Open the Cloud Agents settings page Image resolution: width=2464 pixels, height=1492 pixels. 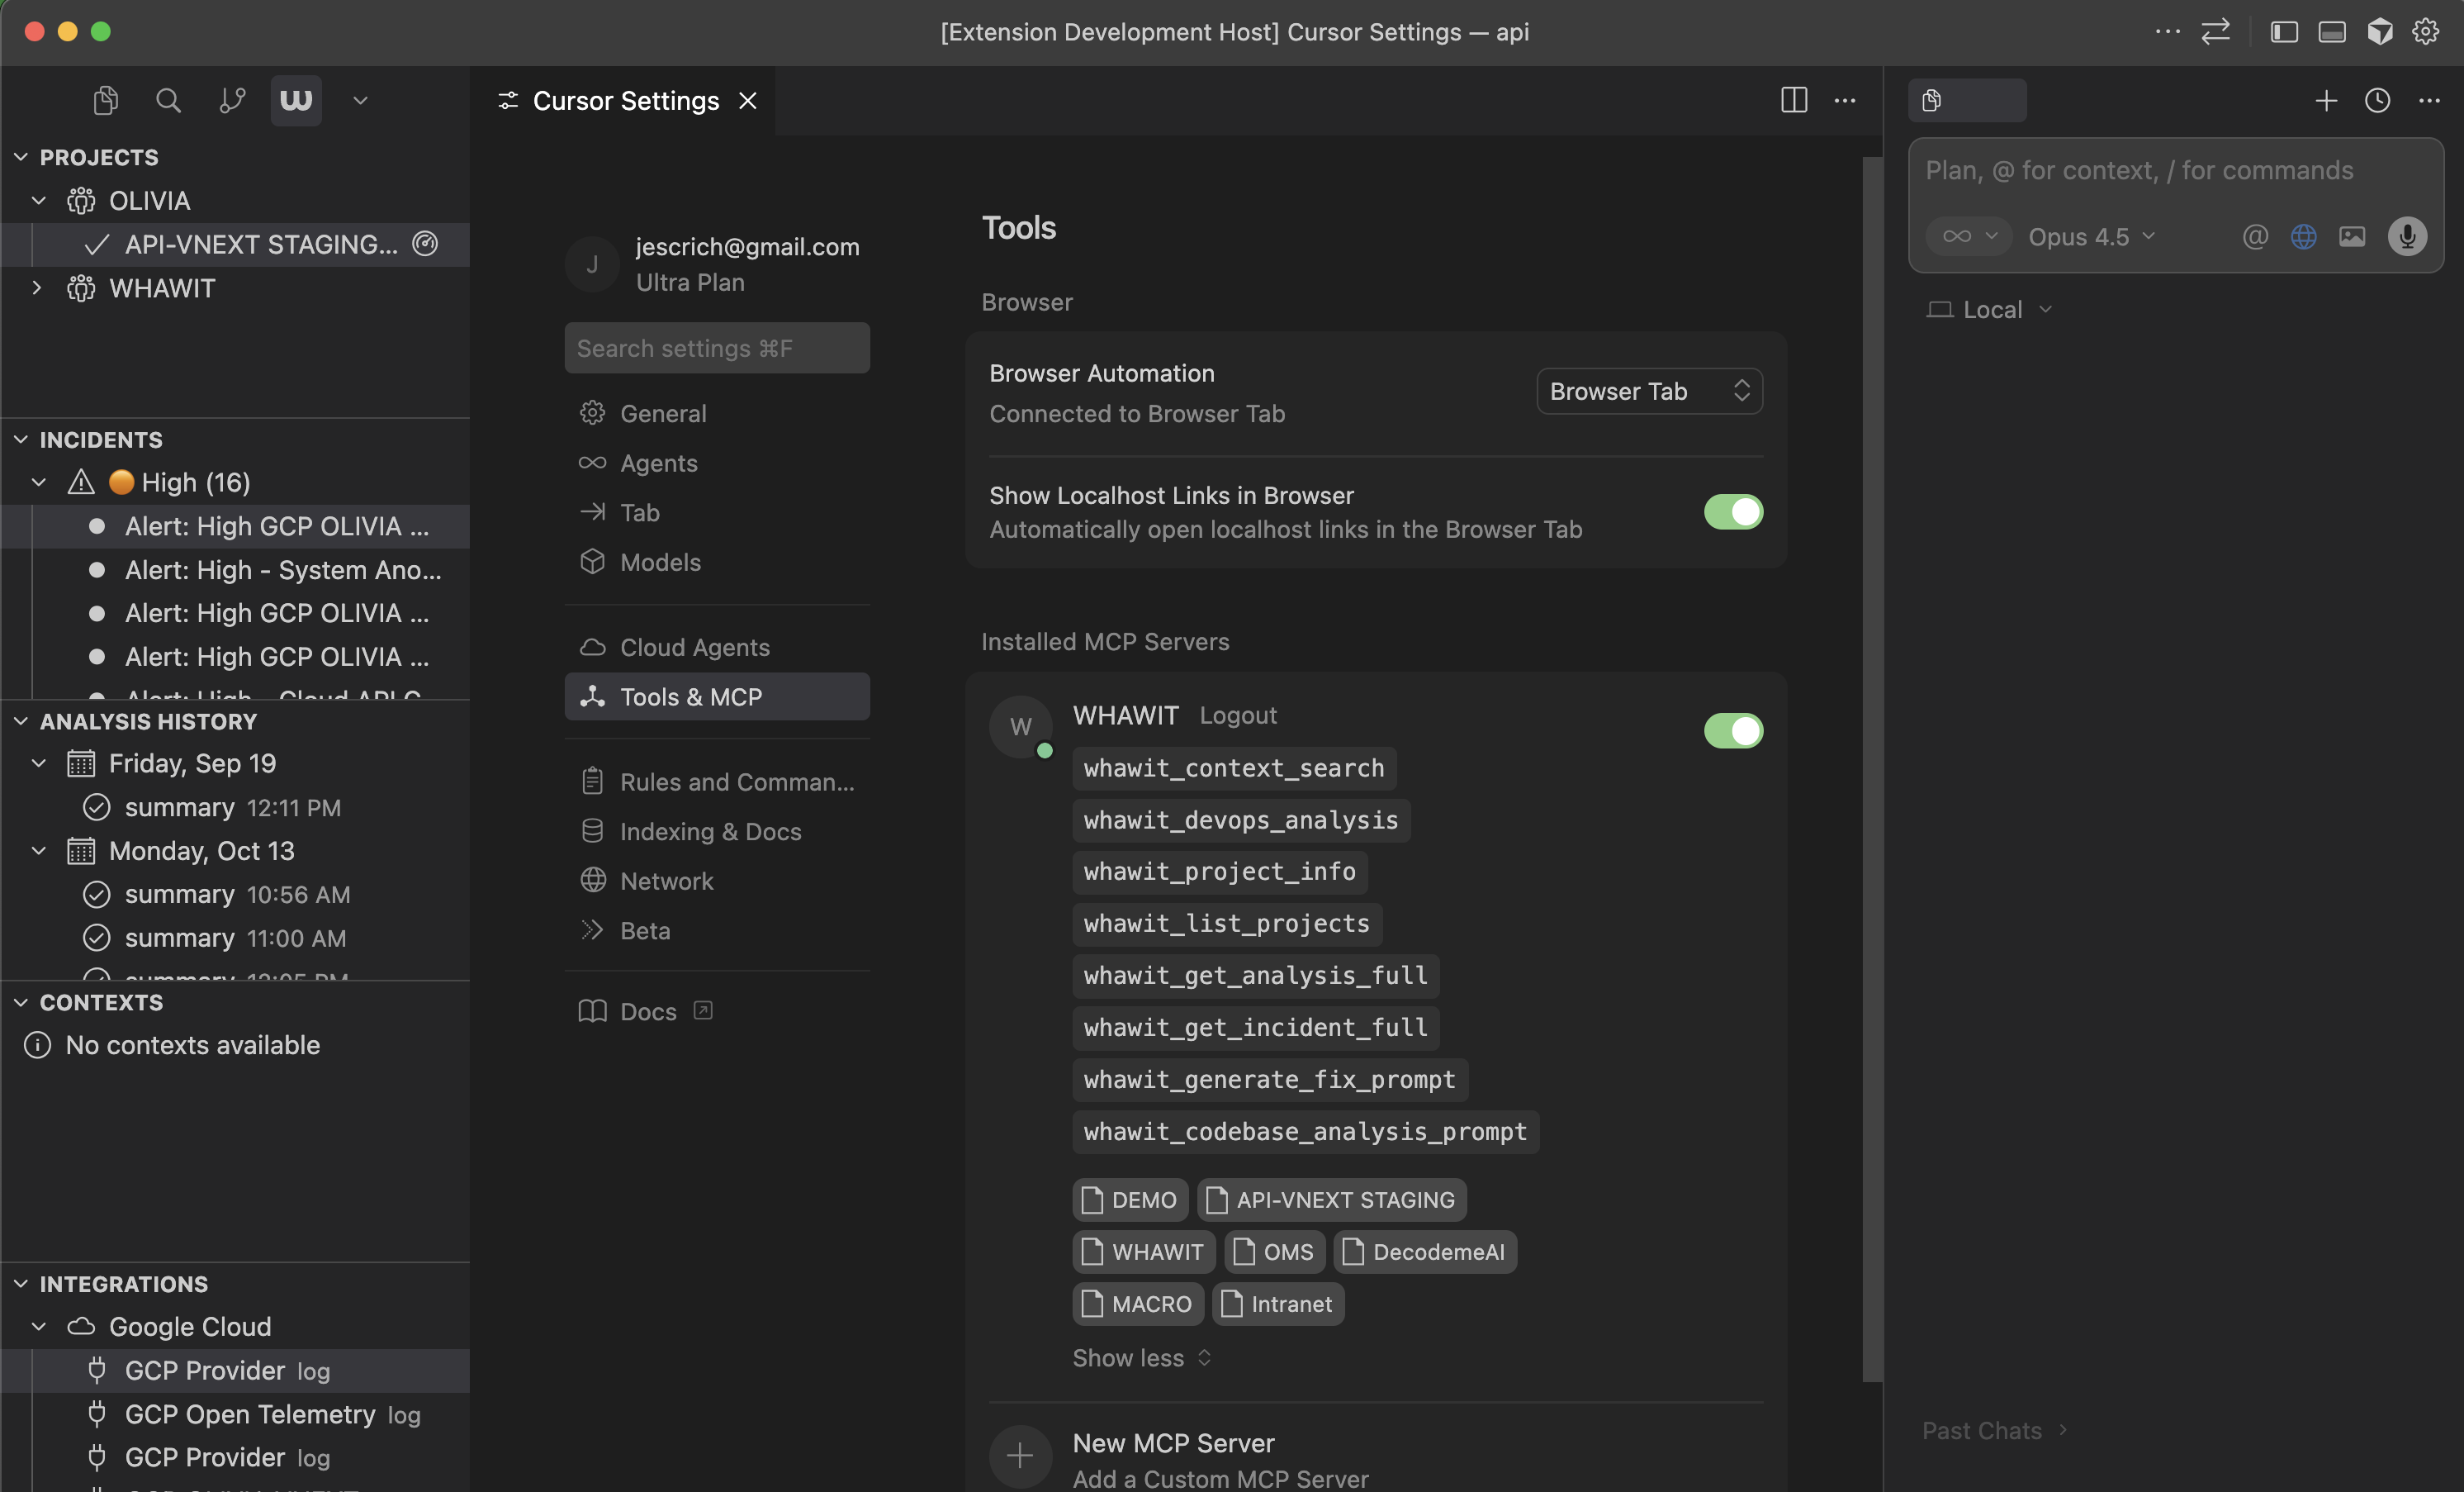(x=694, y=648)
